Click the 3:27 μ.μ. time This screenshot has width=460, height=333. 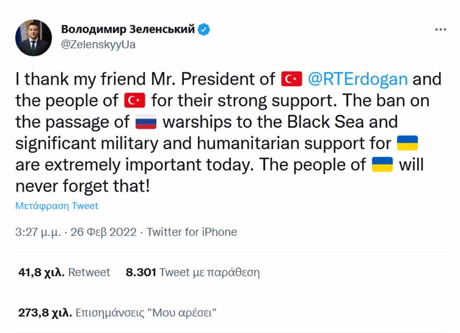click(40, 232)
